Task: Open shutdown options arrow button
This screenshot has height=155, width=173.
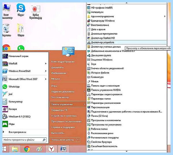Action: coord(78,140)
